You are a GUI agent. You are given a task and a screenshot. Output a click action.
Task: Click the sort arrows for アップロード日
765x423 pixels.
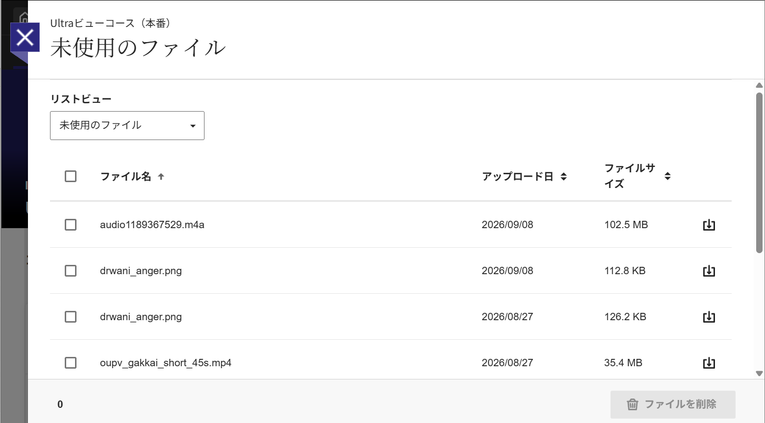click(x=563, y=176)
